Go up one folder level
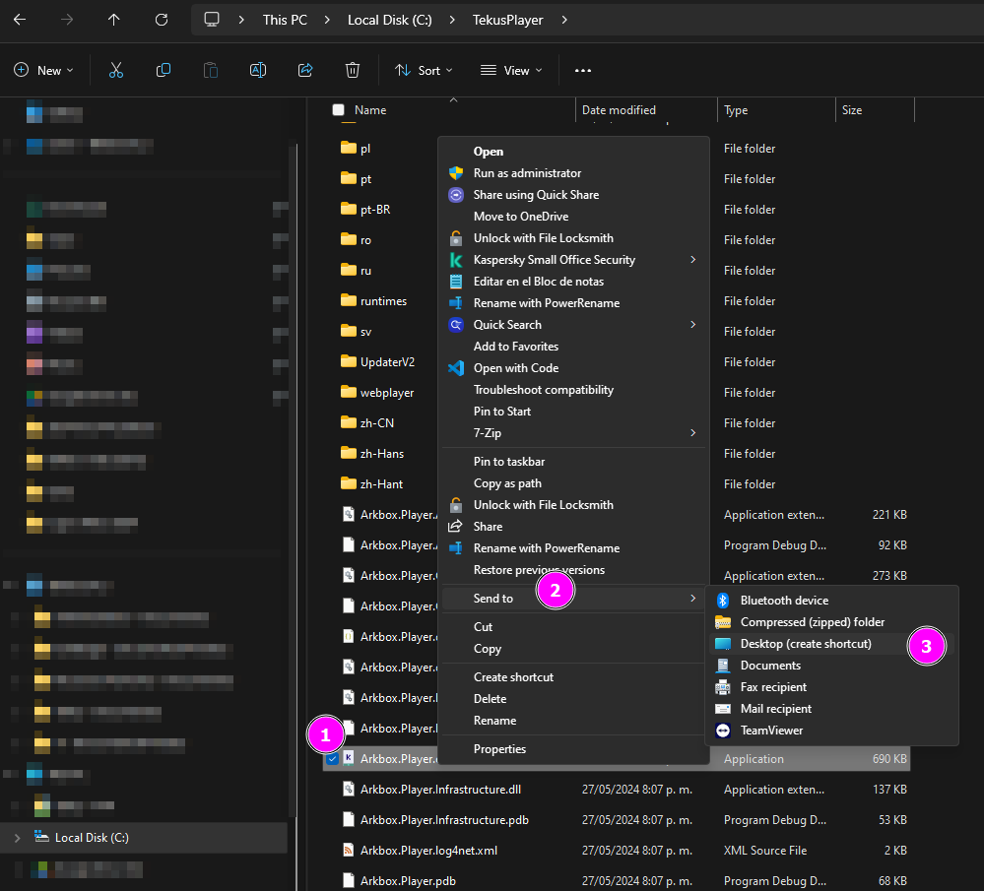This screenshot has width=984, height=891. (114, 20)
